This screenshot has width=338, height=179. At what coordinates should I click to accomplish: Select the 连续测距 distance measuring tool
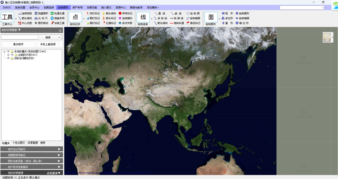click(25, 13)
